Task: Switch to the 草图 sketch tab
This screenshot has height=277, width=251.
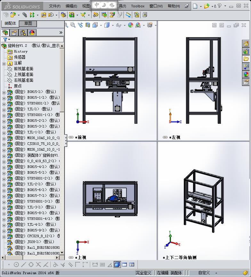Action: coord(28,23)
